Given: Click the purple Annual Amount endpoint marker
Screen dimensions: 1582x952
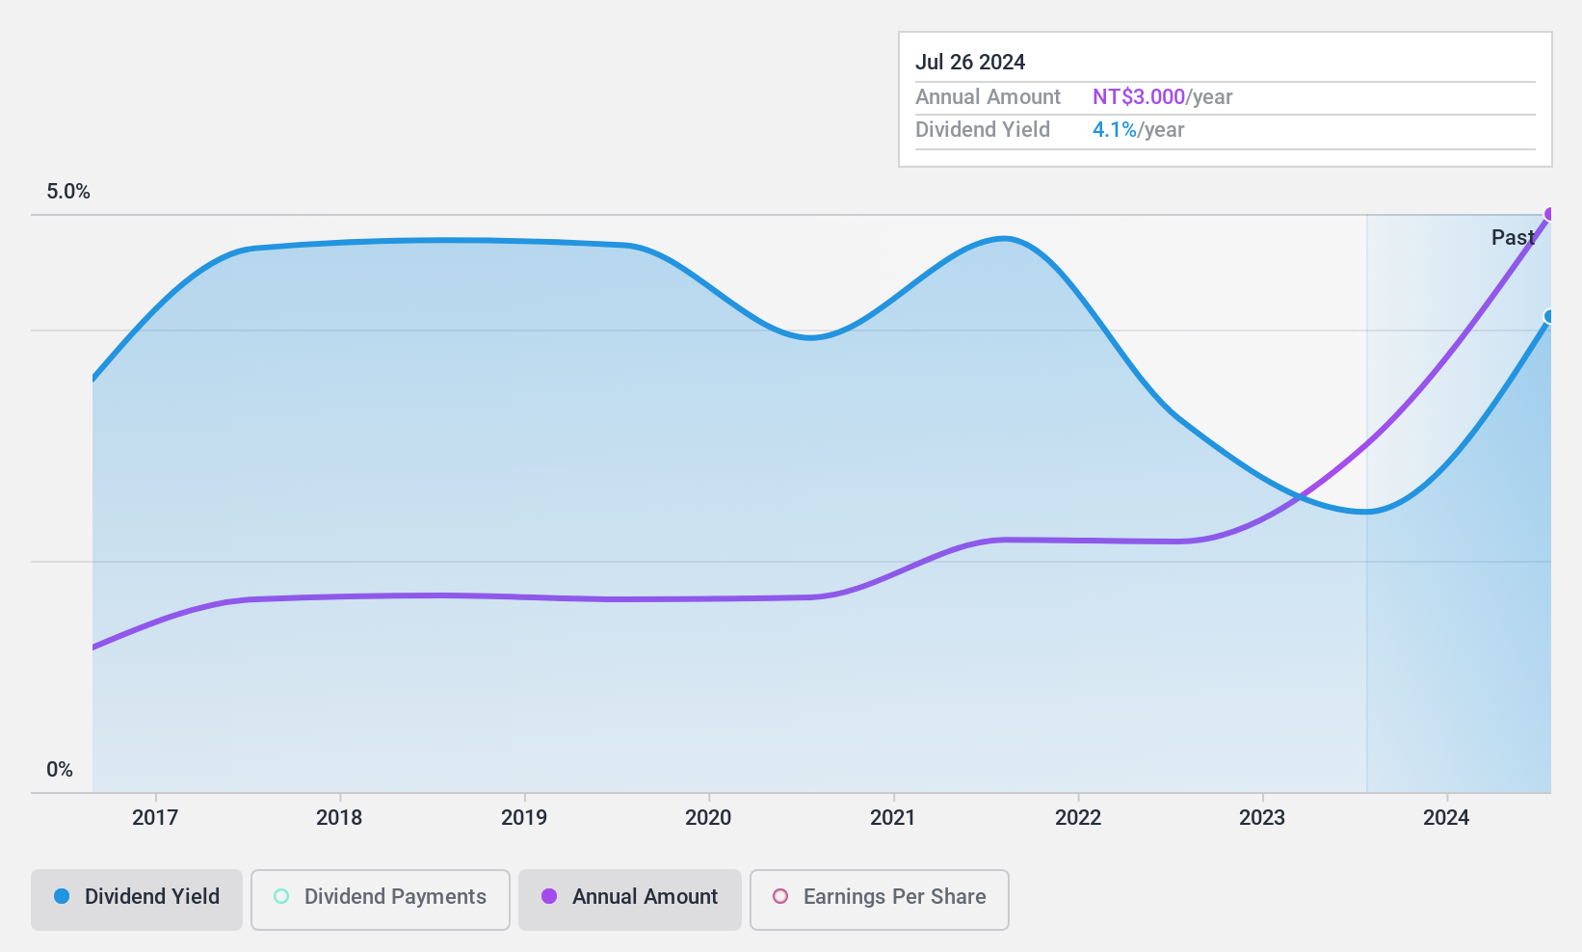Looking at the screenshot, I should (x=1549, y=214).
